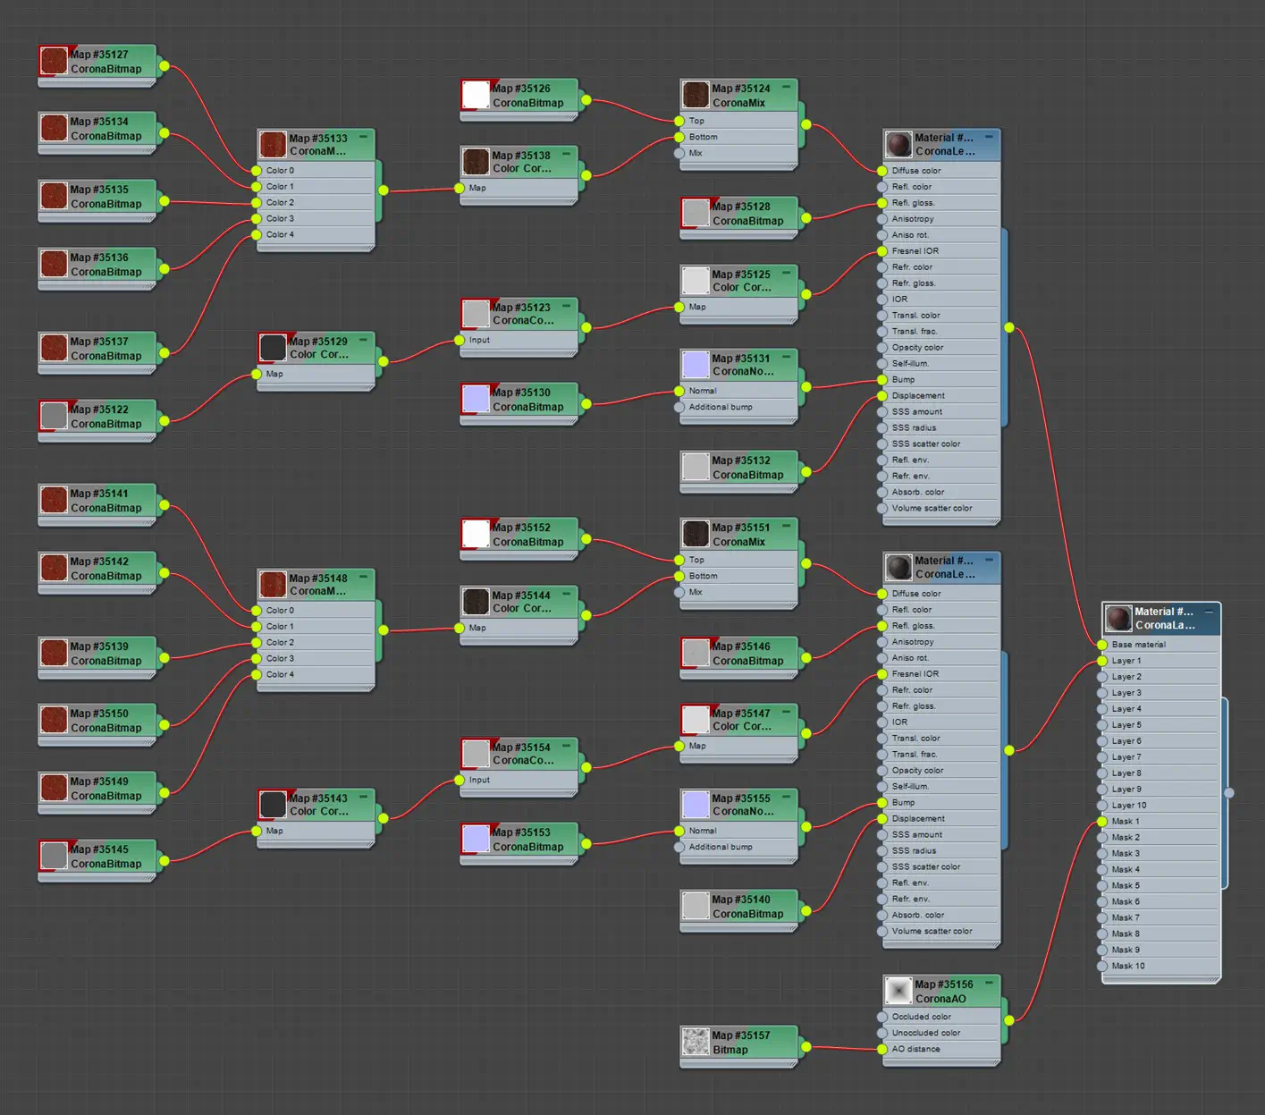
Task: Click the Occluded color slot label
Action: 921,1017
